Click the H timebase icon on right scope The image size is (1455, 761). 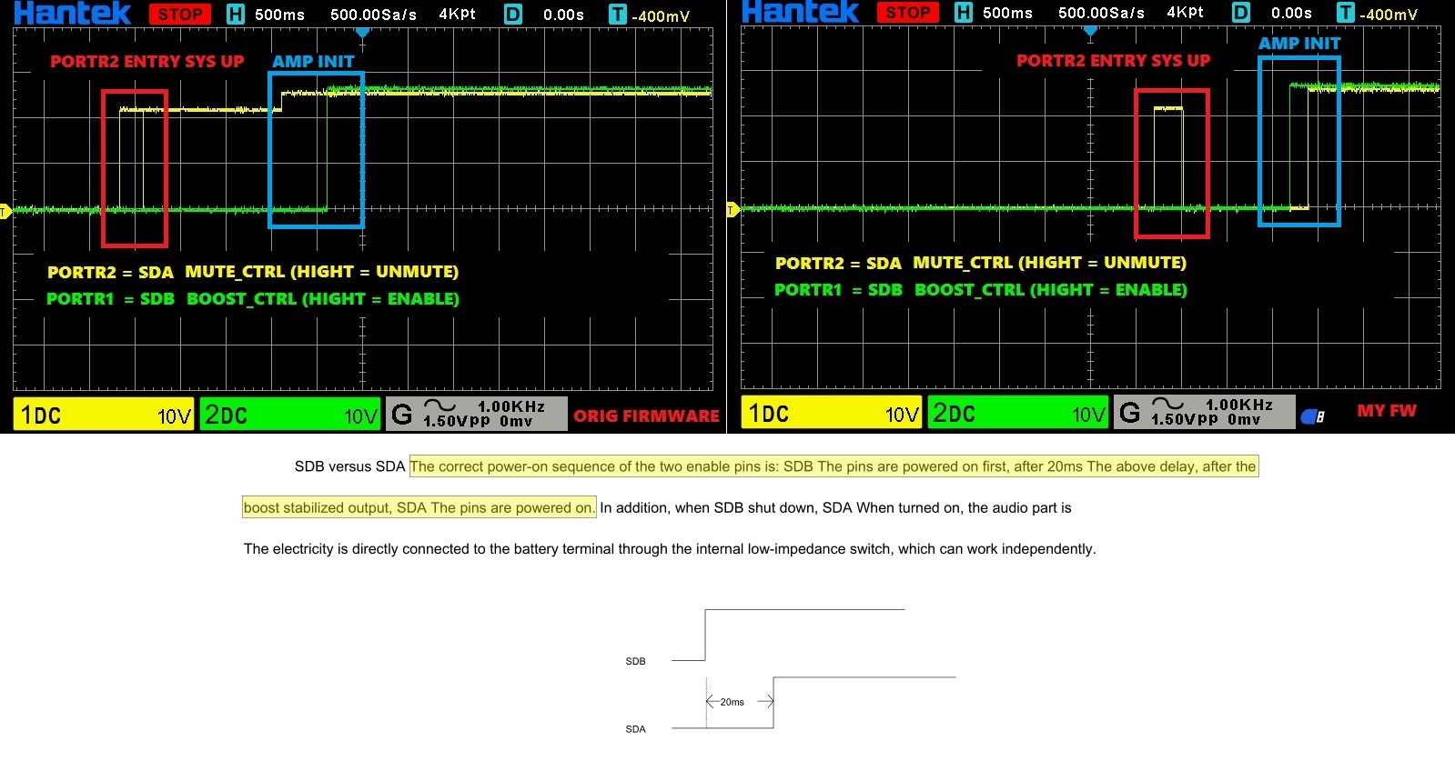(x=964, y=13)
